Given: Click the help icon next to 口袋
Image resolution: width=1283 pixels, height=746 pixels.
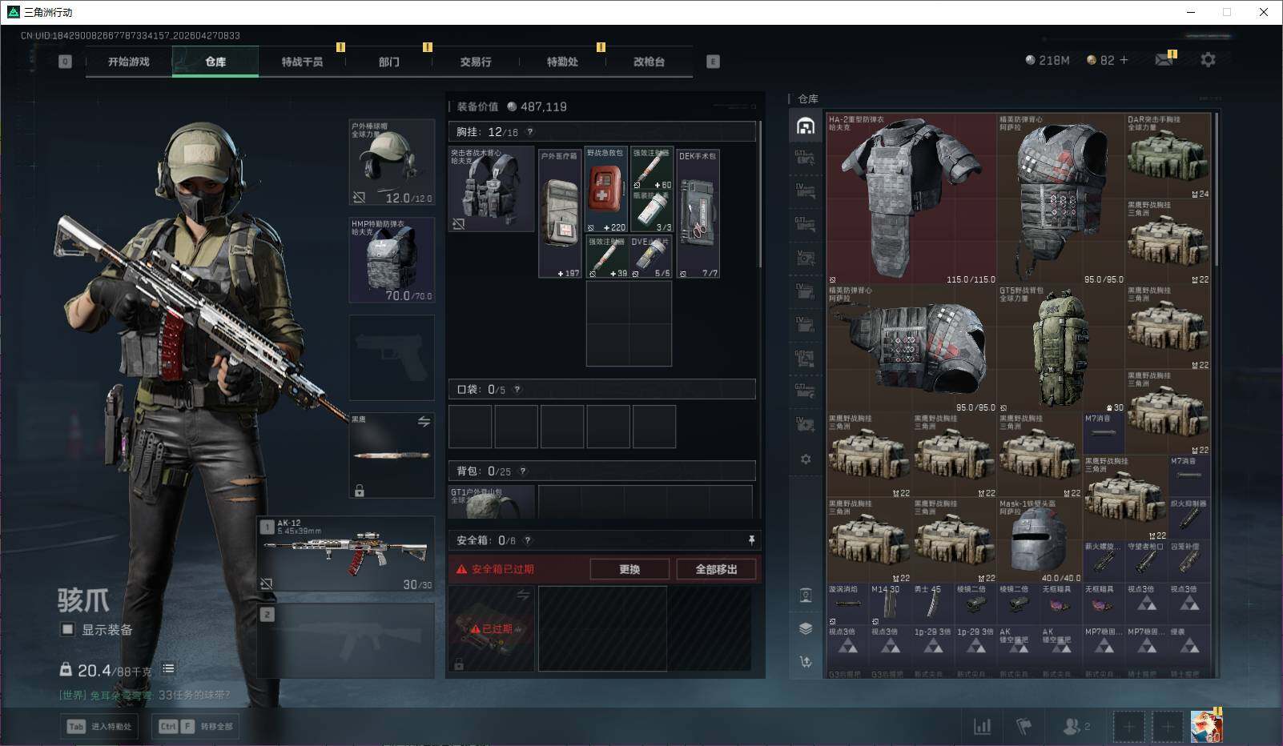Looking at the screenshot, I should tap(517, 390).
